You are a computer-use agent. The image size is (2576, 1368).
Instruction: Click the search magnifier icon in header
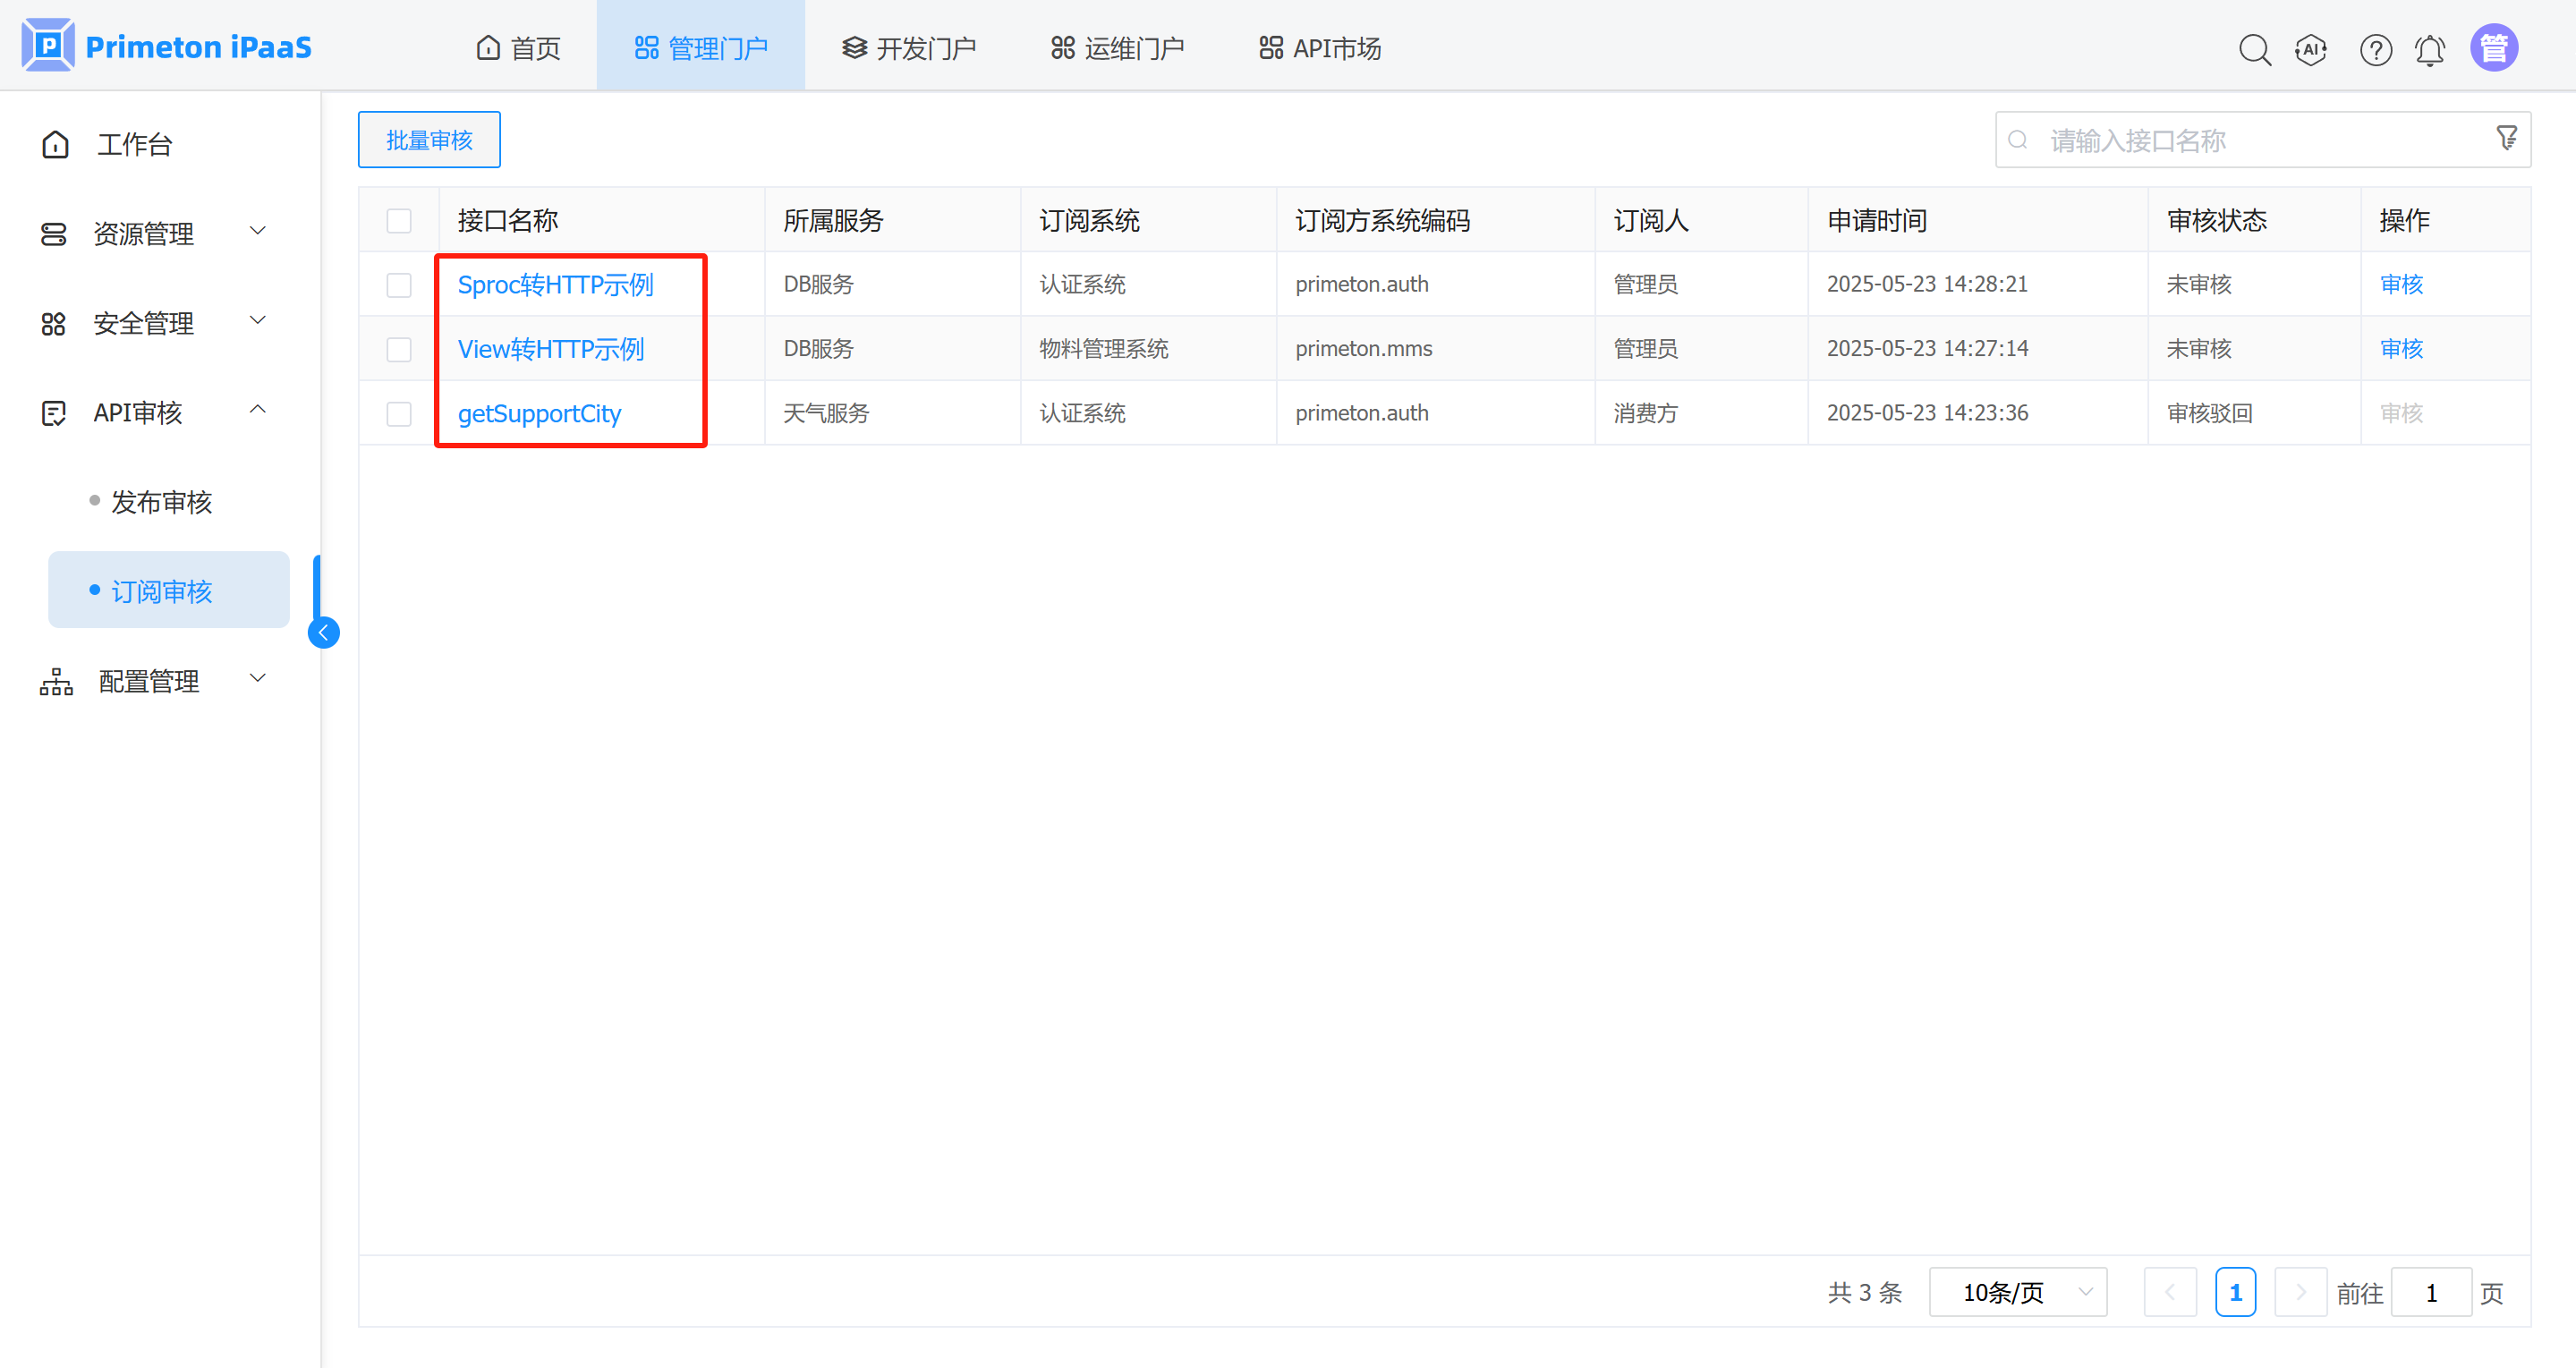coord(2254,49)
